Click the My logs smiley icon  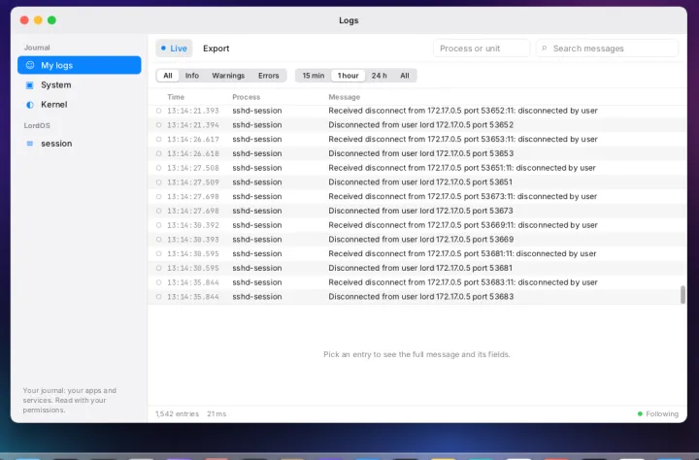(x=30, y=65)
